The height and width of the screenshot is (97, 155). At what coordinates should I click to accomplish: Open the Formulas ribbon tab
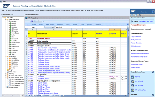click(x=60, y=24)
